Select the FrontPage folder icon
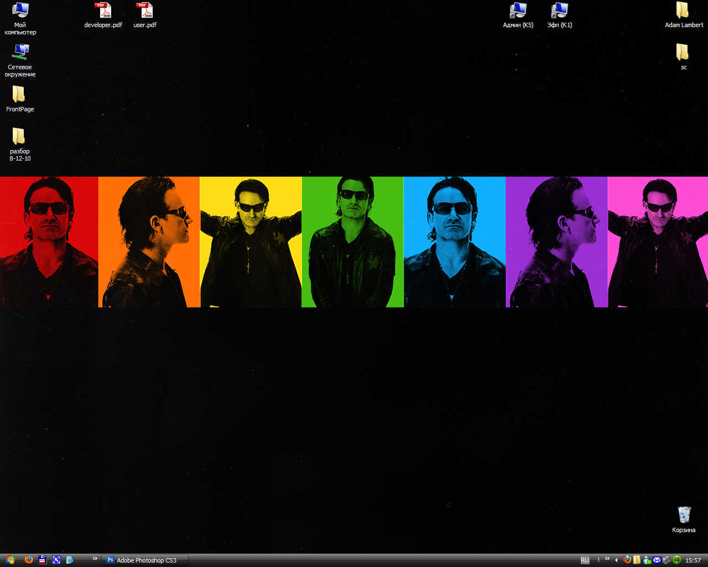Viewport: 708px width, 567px height. (20, 99)
